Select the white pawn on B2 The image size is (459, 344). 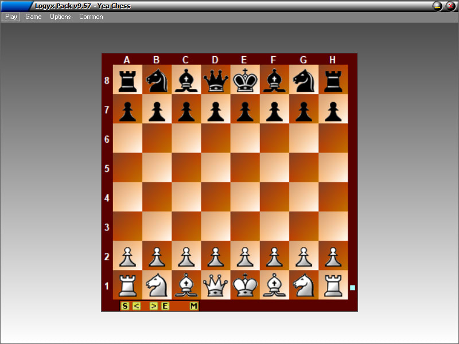[157, 256]
